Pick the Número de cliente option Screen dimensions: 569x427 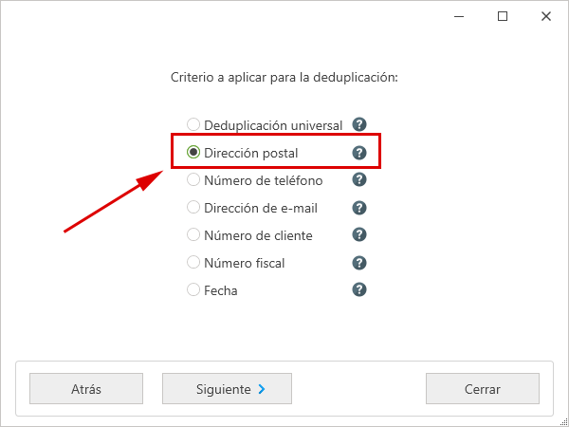click(x=193, y=235)
